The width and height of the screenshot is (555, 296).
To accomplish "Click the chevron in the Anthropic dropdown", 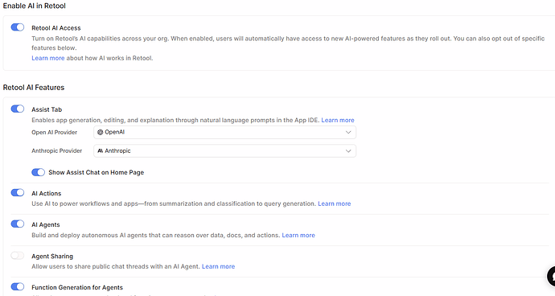I will 348,151.
